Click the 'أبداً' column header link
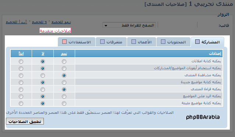 click(21, 54)
